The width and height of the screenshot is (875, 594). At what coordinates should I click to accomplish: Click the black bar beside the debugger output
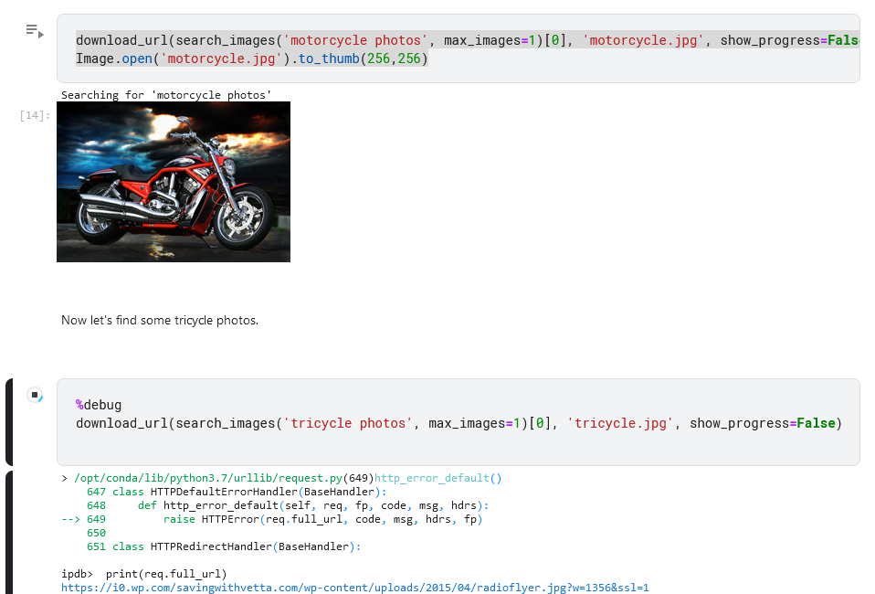coord(9,532)
